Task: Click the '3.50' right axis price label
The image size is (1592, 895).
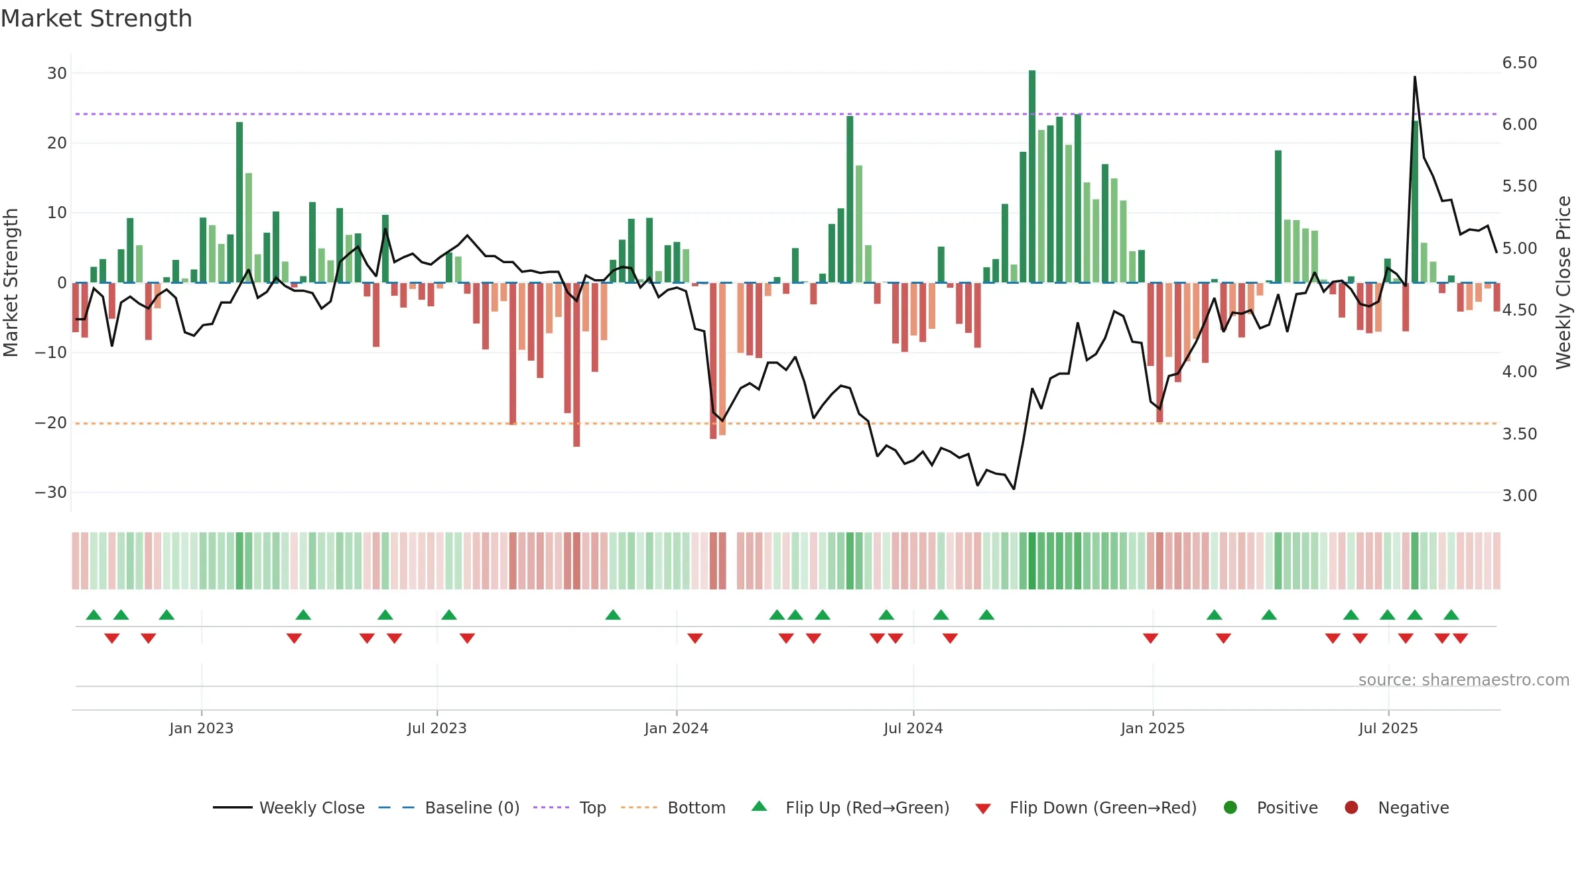Action: click(x=1520, y=434)
